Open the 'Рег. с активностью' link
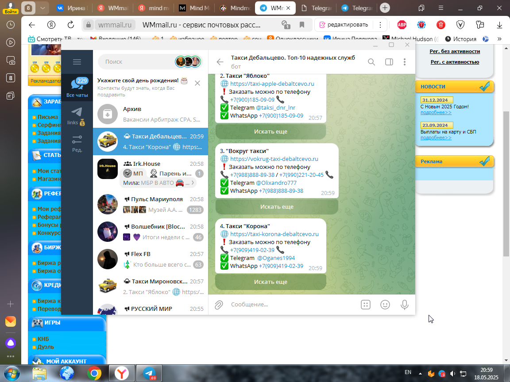The width and height of the screenshot is (510, 382). (455, 62)
